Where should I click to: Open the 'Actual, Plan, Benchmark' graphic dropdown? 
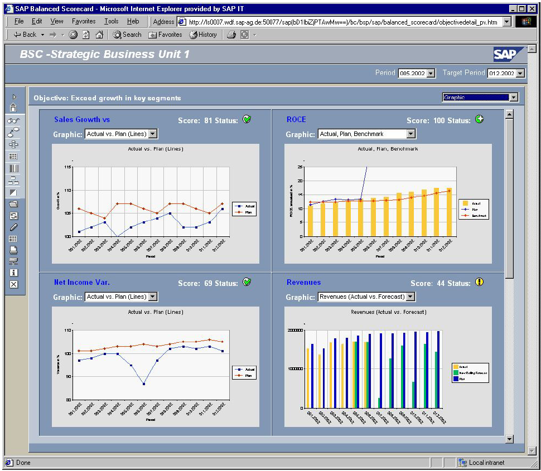coord(367,134)
